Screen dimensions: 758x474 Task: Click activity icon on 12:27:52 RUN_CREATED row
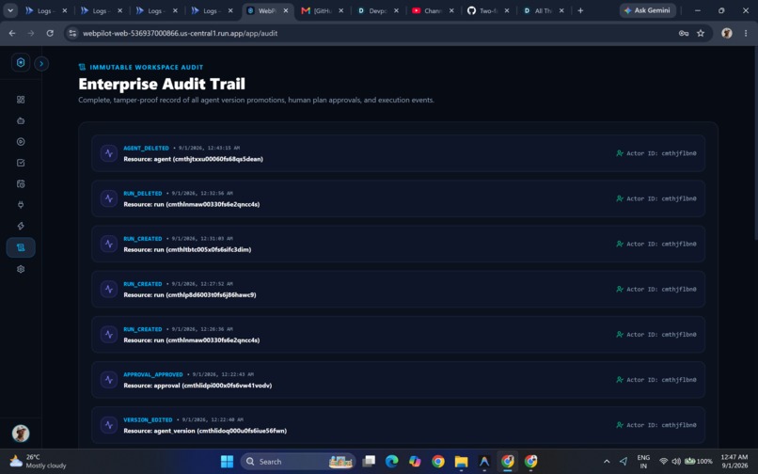point(109,290)
